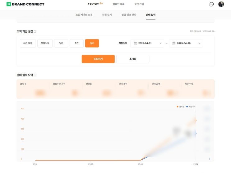Switch to the 발급 링크 관리 tab
This screenshot has height=173, width=231.
pyautogui.click(x=129, y=15)
